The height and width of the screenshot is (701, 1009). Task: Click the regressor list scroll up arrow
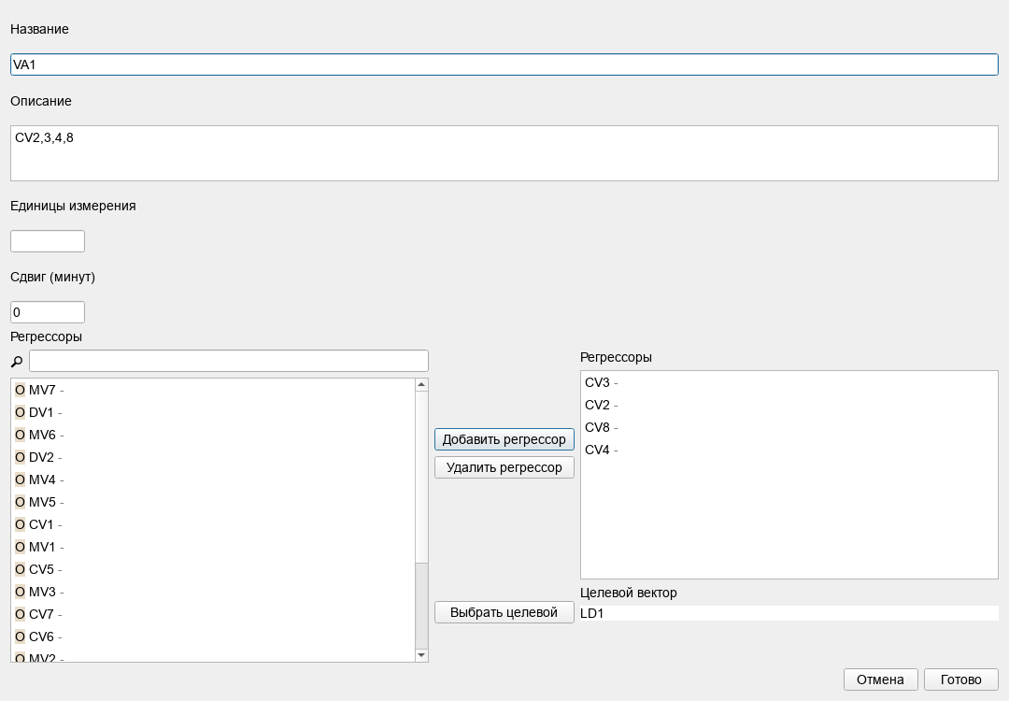pos(421,385)
